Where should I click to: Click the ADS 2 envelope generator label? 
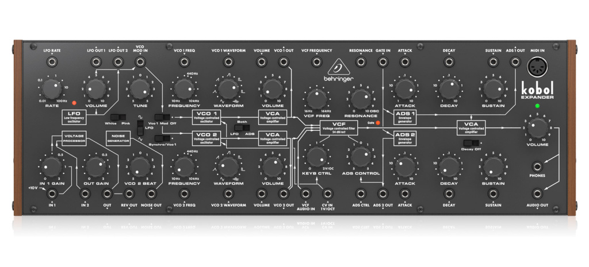pos(405,139)
